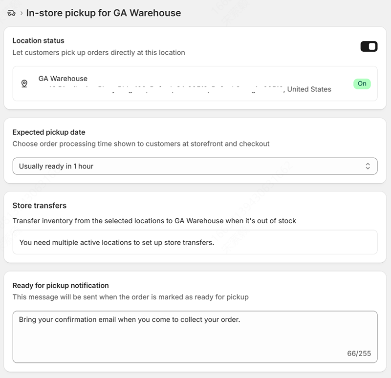The width and height of the screenshot is (391, 378).
Task: Click the Ready for pickup notification heading
Action: [61, 286]
